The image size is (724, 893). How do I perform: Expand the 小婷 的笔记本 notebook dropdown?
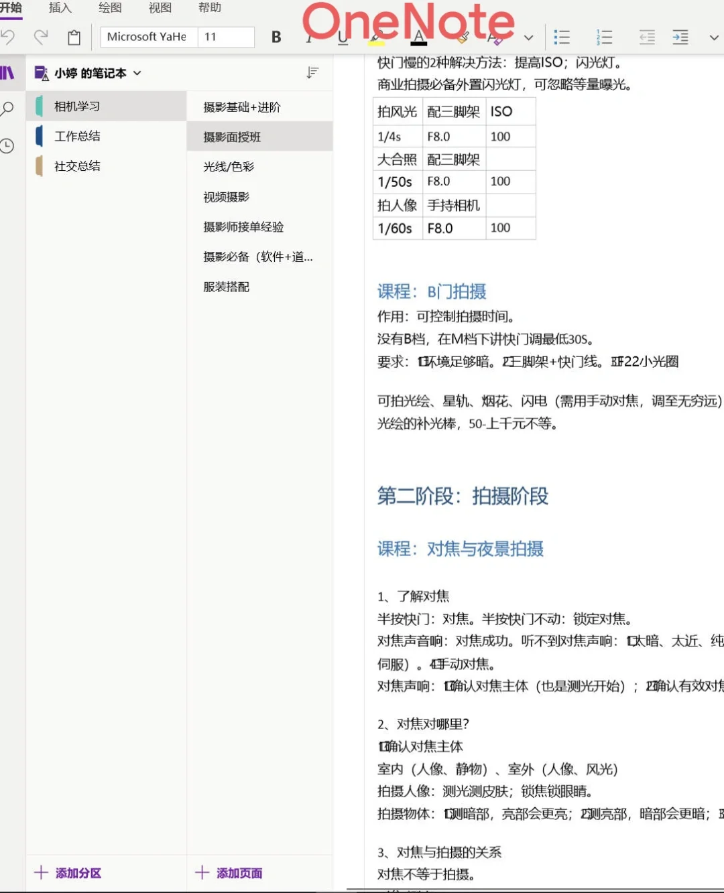(x=137, y=74)
